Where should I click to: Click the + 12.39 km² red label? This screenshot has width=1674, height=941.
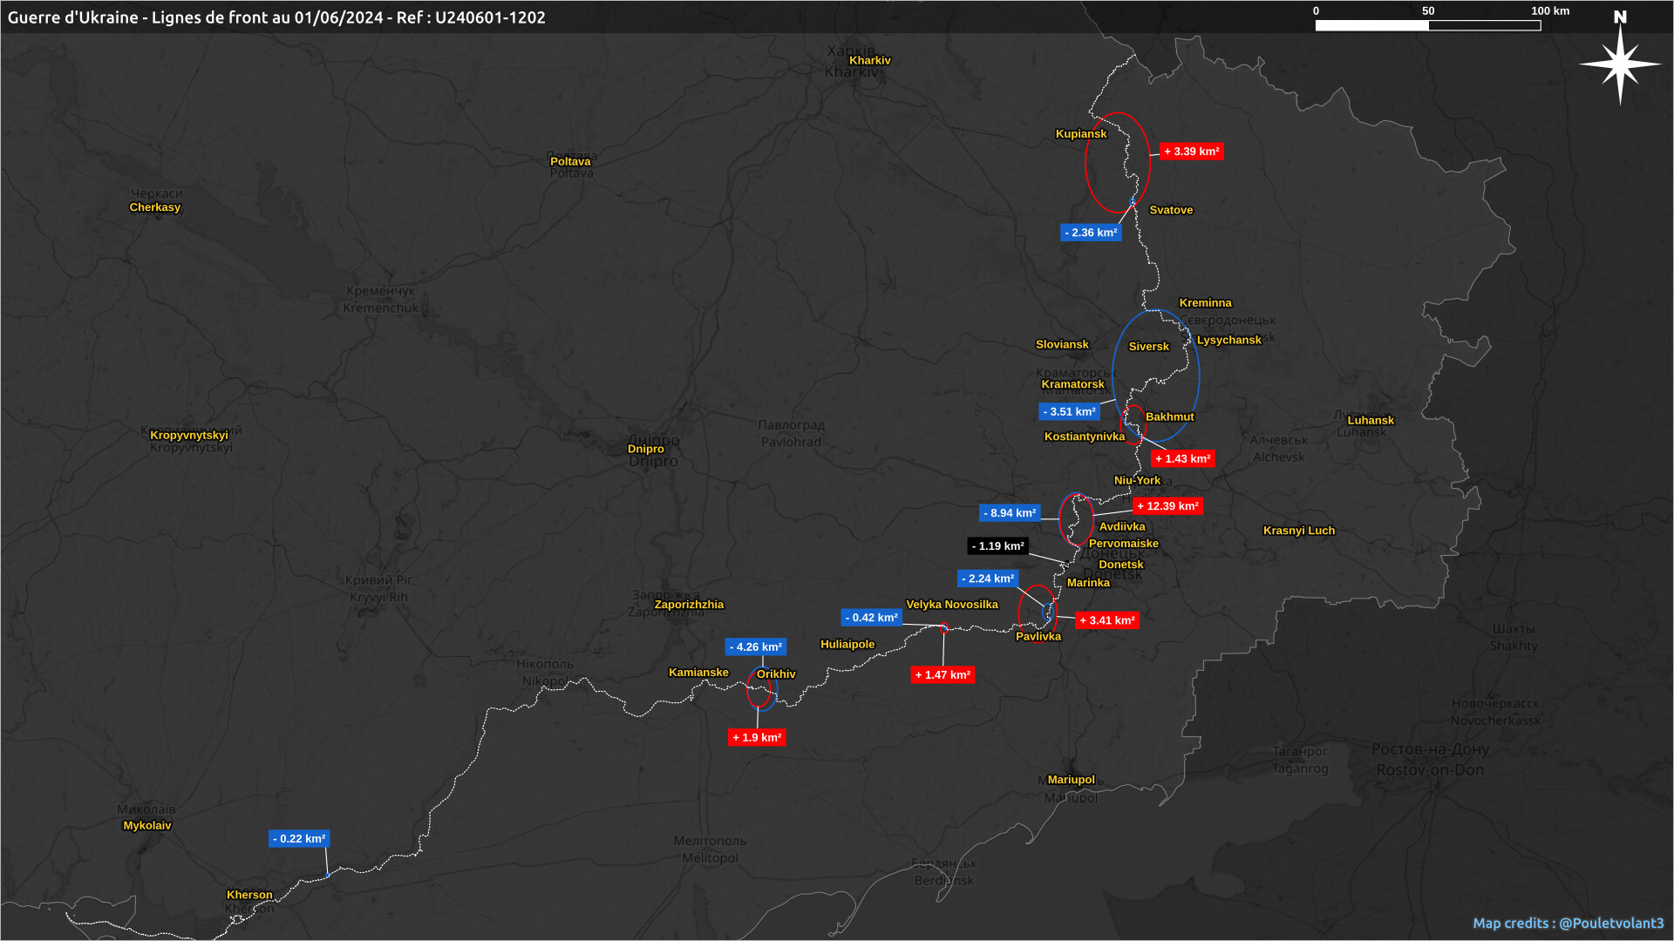(1167, 506)
